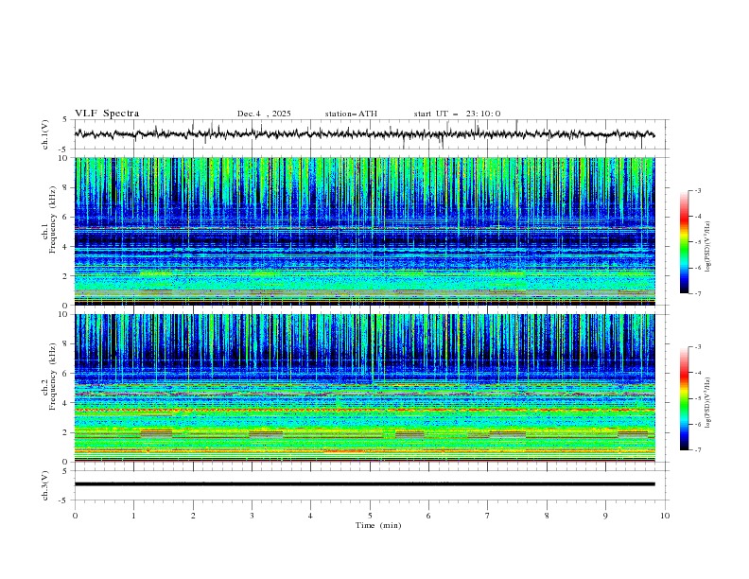Screen dimensions: 749x579
Task: Click the "VLF Spectra" plot title
Action: tap(107, 114)
